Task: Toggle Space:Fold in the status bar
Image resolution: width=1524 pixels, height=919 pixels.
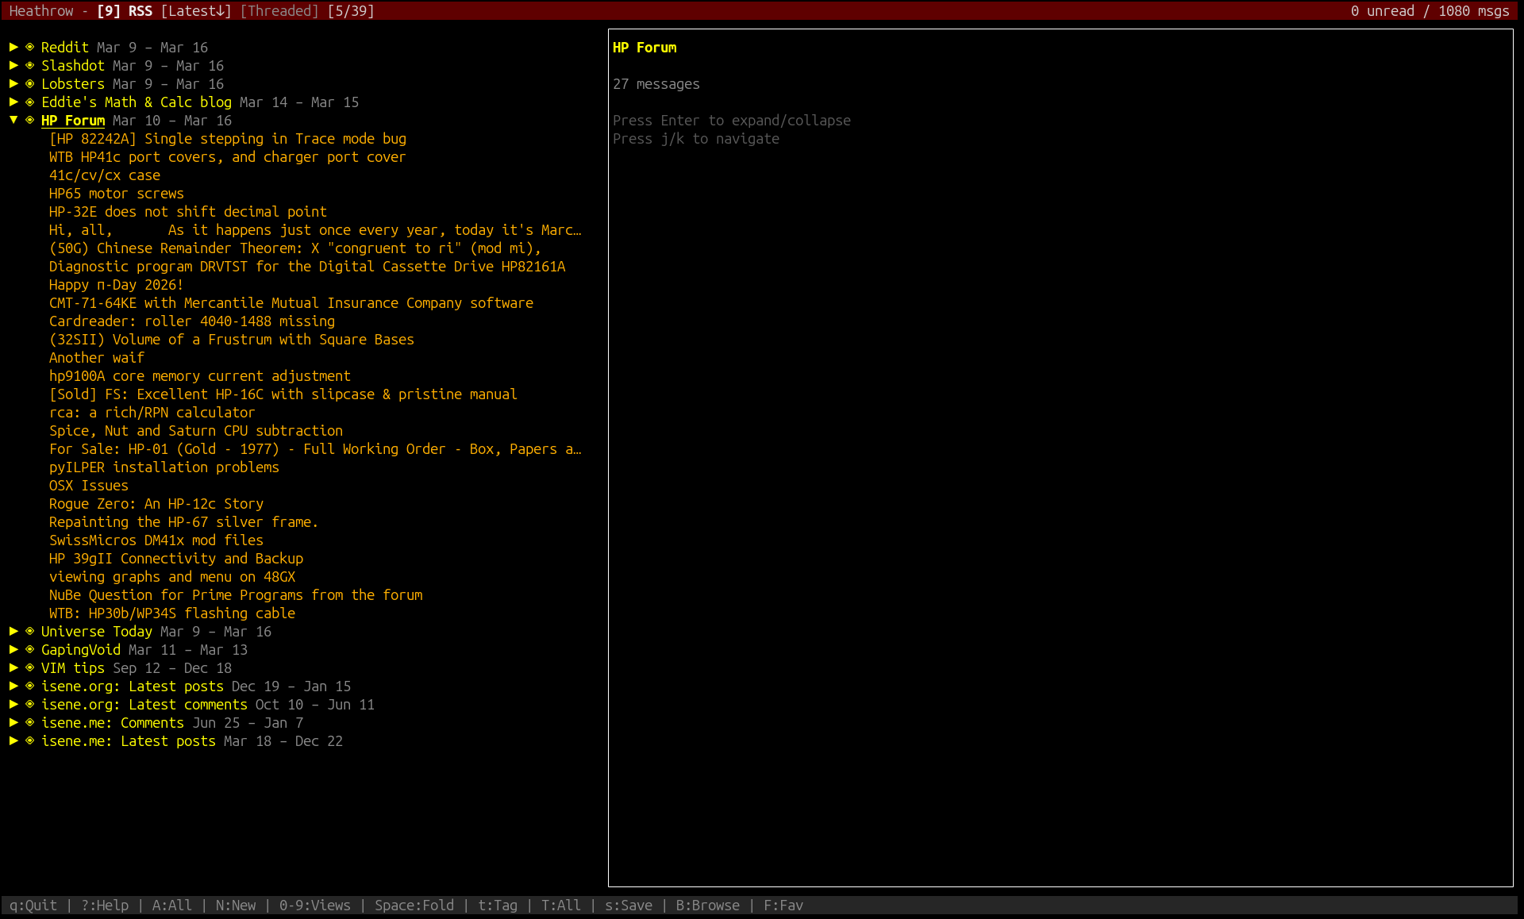Action: click(x=414, y=905)
